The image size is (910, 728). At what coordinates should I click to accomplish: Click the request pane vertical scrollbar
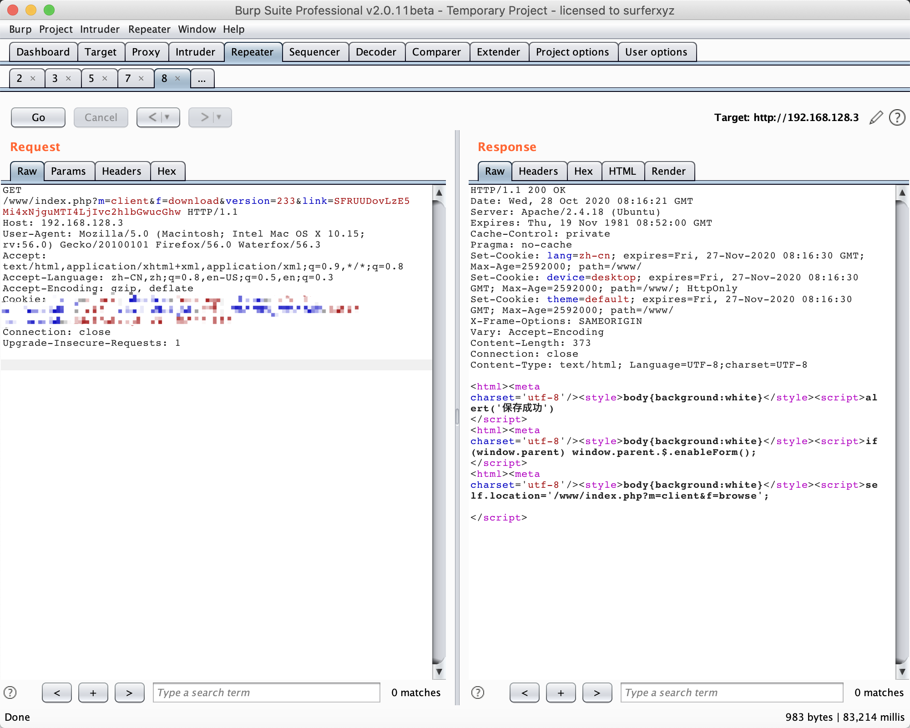[x=439, y=432]
